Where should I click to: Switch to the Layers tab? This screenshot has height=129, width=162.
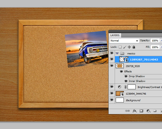pos(115,35)
